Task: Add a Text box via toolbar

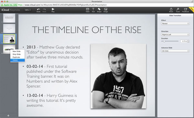Action: coord(93,10)
